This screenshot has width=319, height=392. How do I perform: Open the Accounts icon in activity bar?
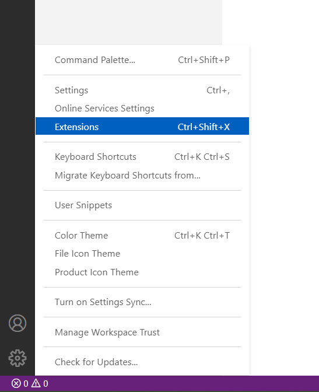click(x=17, y=323)
